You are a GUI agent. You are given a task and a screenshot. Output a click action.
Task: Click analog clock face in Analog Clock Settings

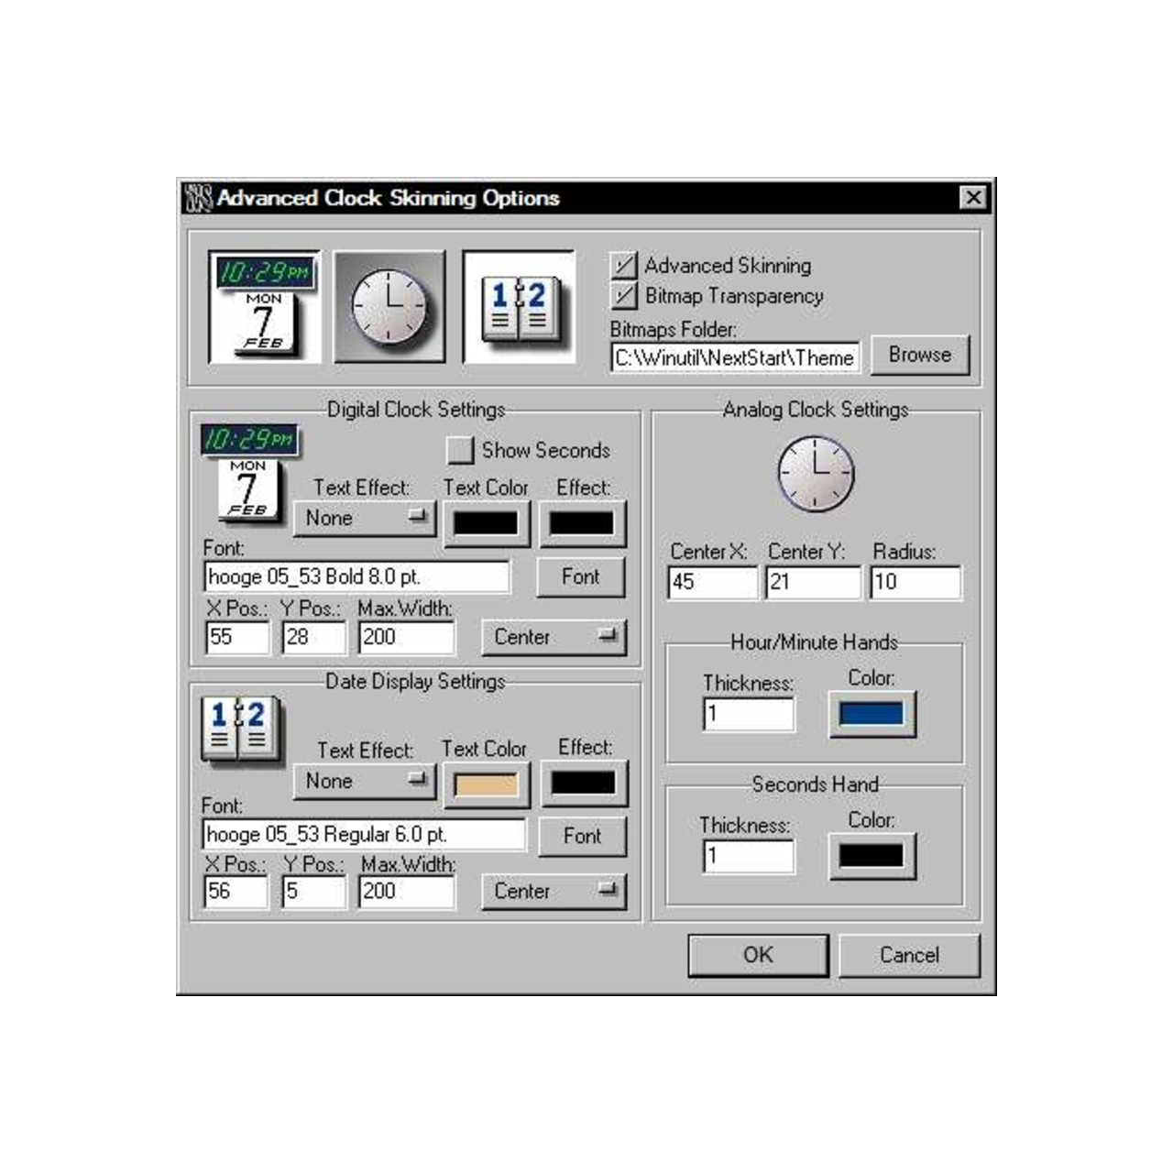pyautogui.click(x=816, y=474)
